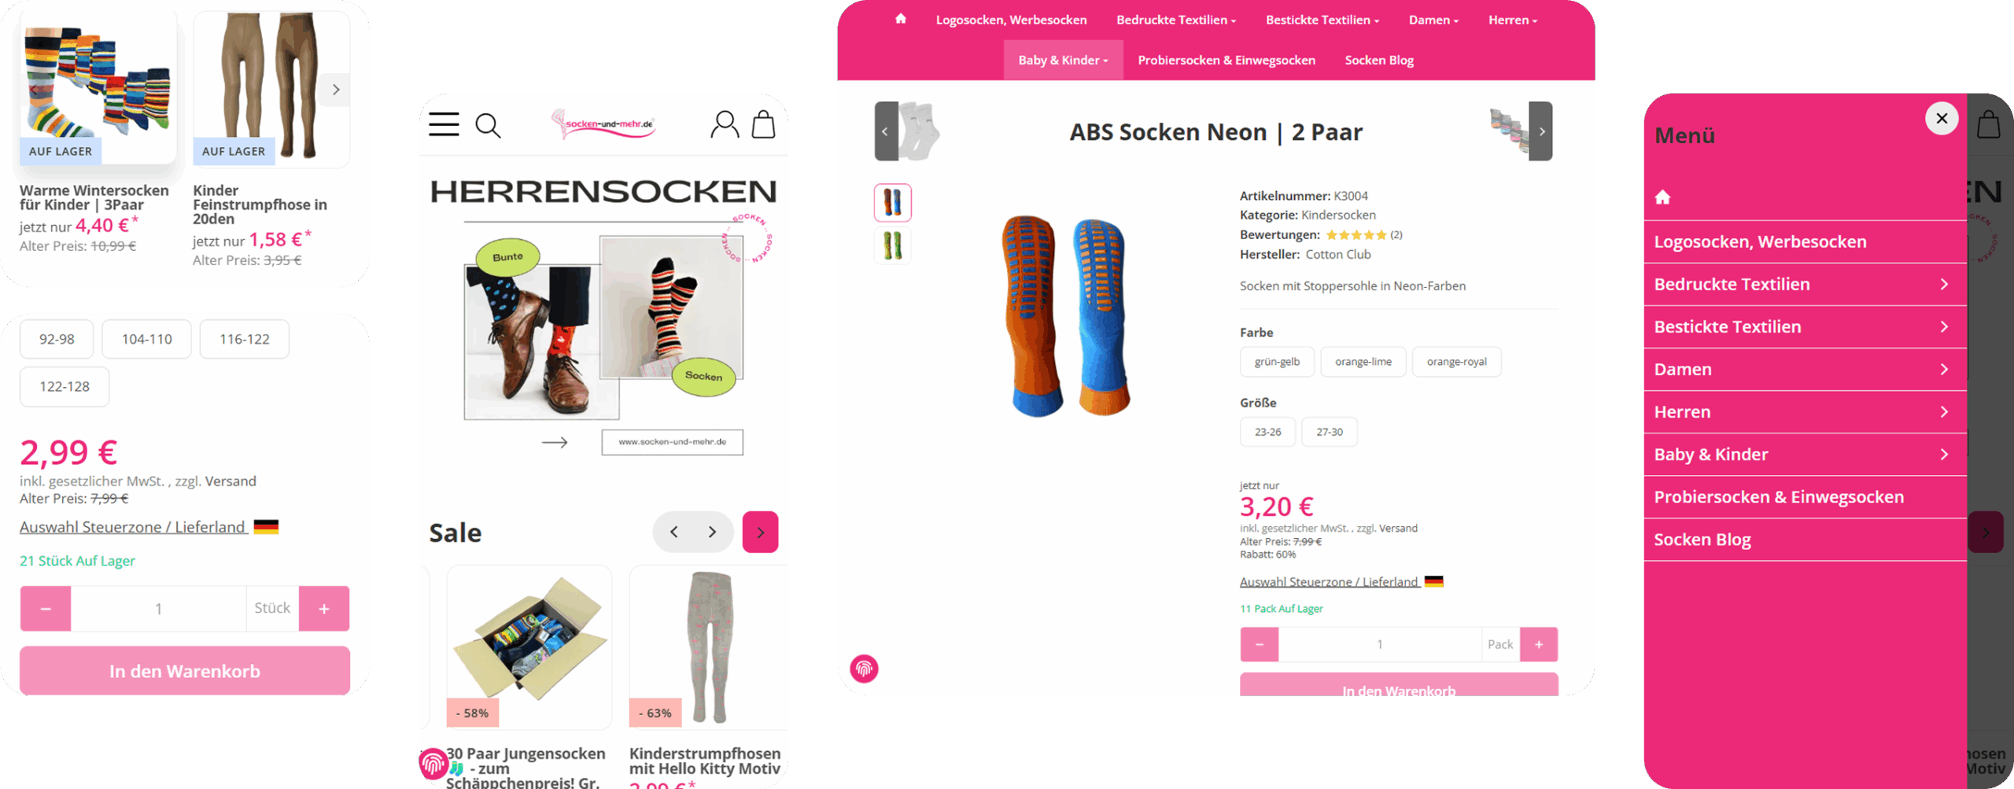Open the user account icon
The width and height of the screenshot is (2014, 789).
[725, 124]
